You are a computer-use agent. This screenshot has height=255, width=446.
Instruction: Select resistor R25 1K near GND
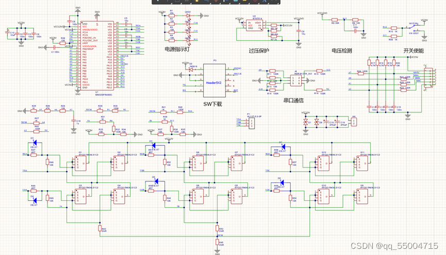pyautogui.click(x=34, y=111)
